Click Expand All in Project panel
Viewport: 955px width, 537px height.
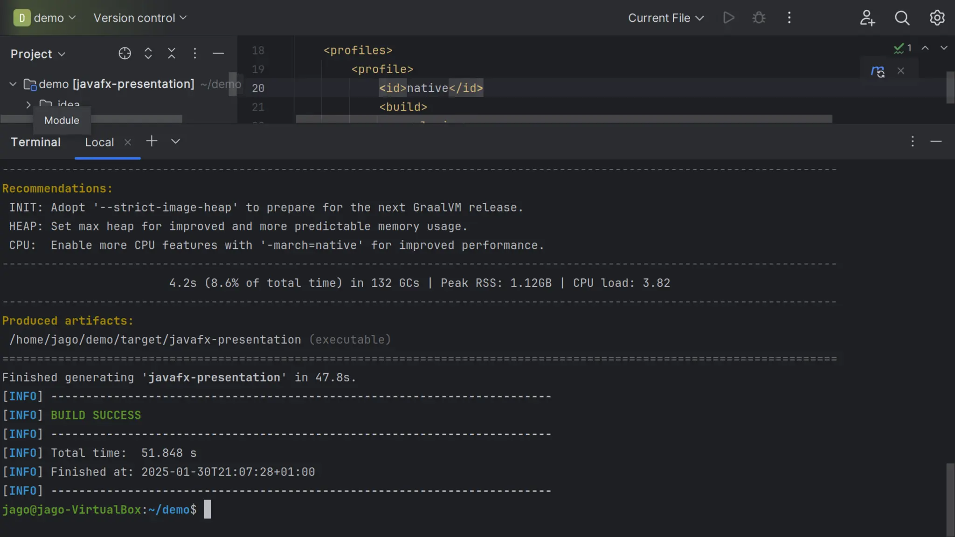coord(148,54)
